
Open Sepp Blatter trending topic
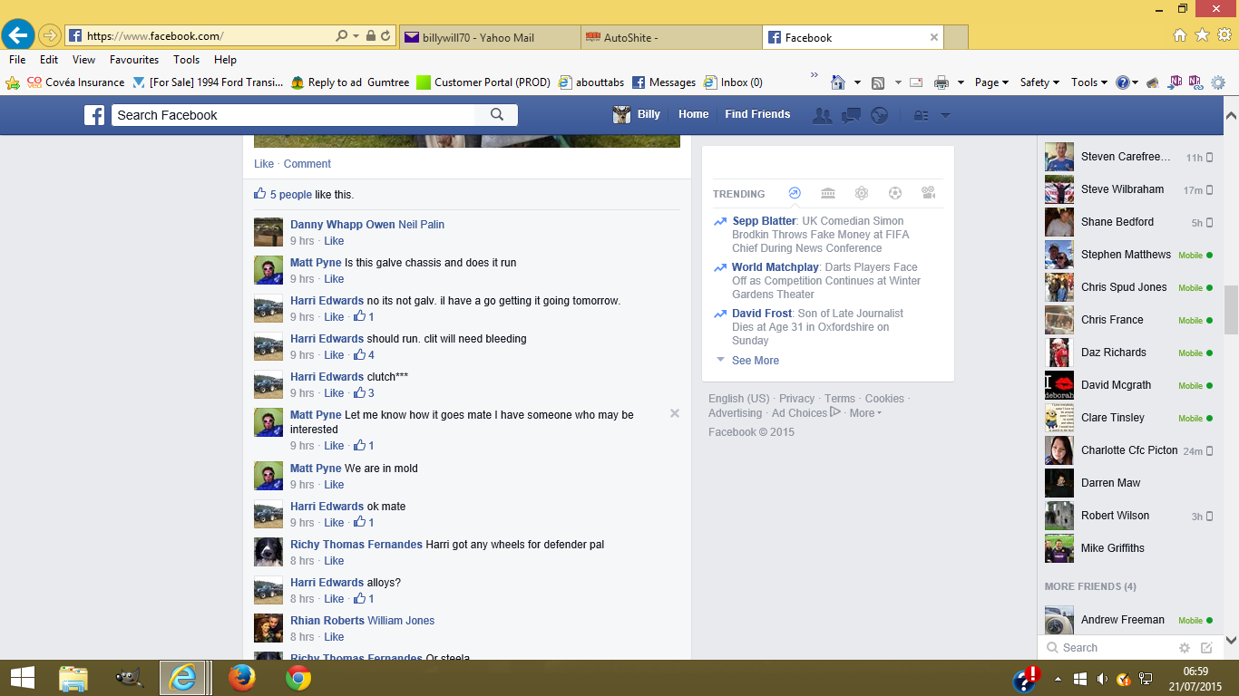765,221
